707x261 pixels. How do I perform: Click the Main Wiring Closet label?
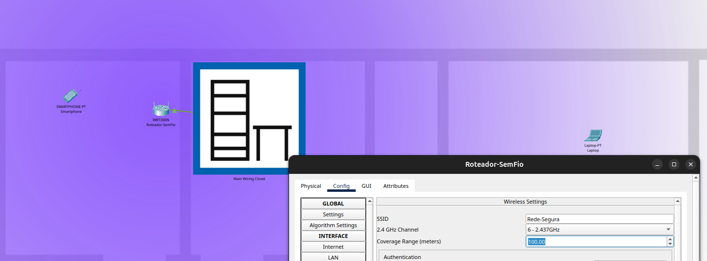(249, 179)
